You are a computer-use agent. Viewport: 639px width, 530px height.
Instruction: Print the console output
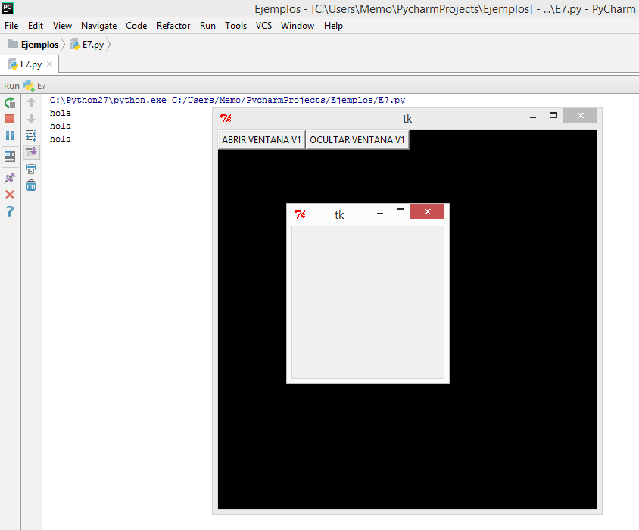click(x=31, y=168)
